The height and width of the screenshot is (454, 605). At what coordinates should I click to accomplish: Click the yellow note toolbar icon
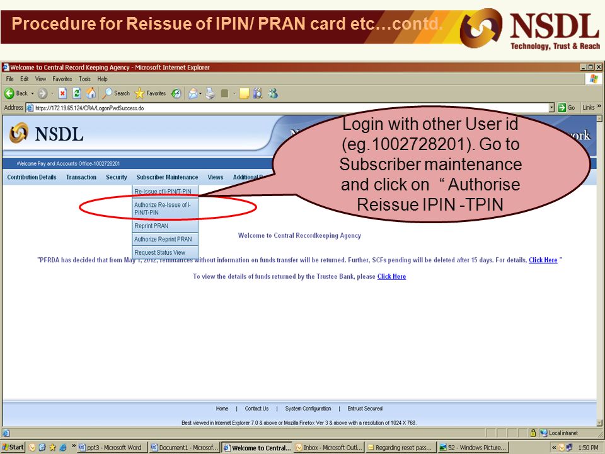(245, 93)
